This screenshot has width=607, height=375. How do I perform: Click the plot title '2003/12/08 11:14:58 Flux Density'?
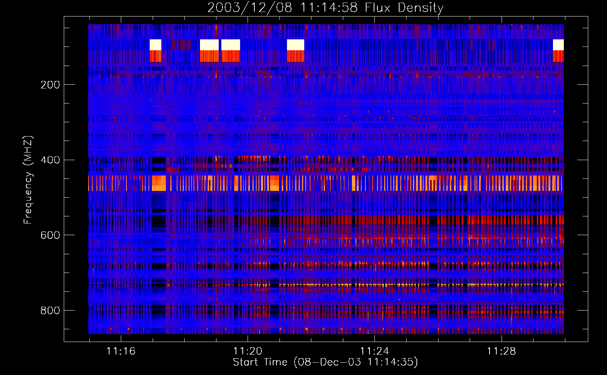pyautogui.click(x=325, y=7)
